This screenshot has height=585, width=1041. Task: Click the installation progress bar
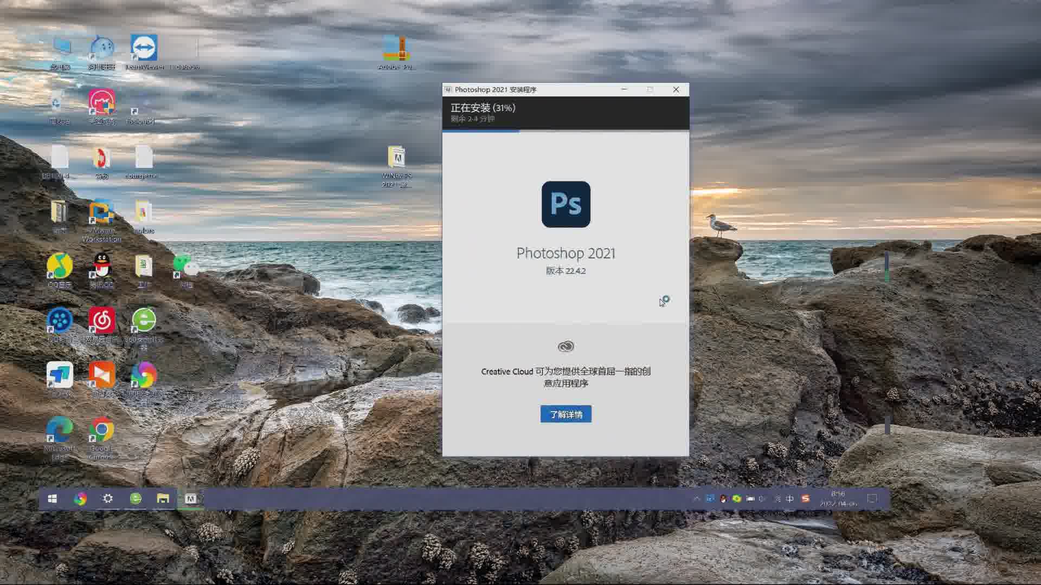[566, 131]
